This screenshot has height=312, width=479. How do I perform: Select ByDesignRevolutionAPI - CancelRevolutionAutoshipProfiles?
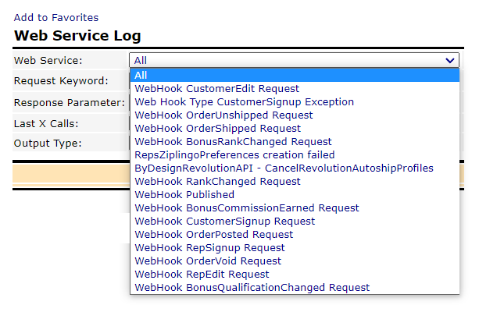coord(295,168)
